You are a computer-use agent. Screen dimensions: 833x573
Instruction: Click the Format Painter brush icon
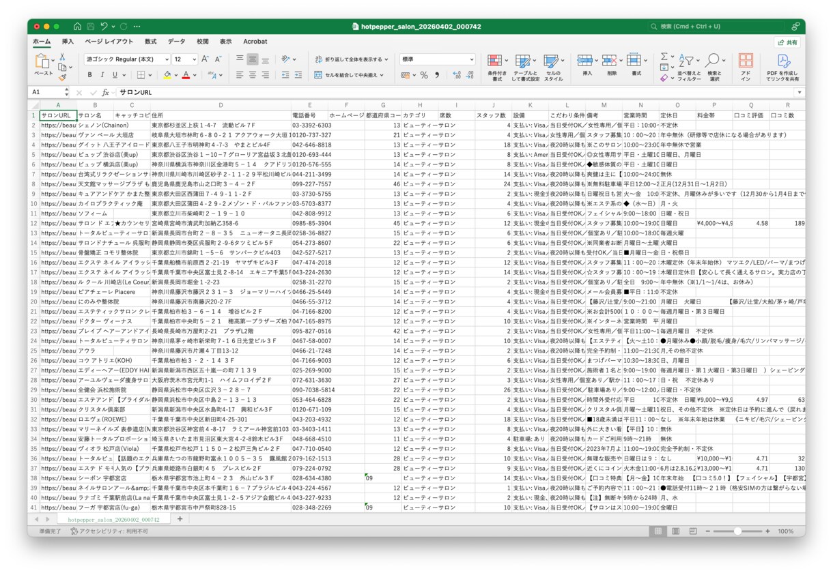point(62,78)
